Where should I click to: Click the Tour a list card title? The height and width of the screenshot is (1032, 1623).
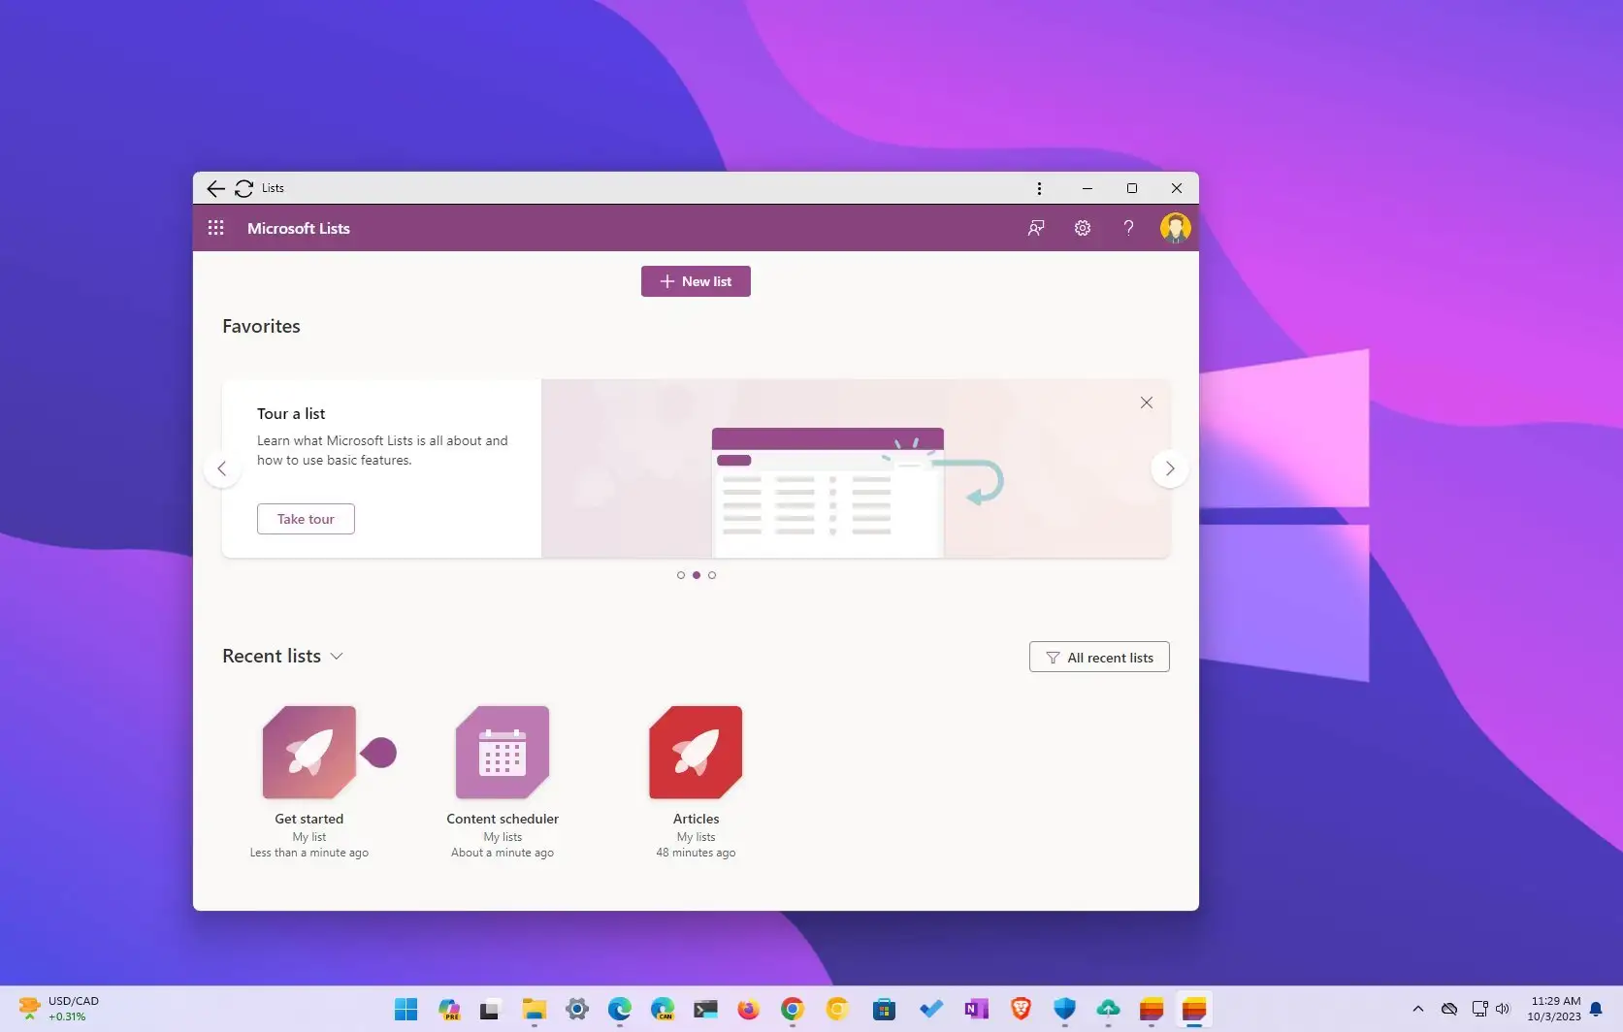coord(291,413)
